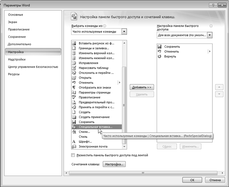The width and height of the screenshot is (229, 187).
Task: Click the Styles (Стили...) icon
Action: click(74, 132)
